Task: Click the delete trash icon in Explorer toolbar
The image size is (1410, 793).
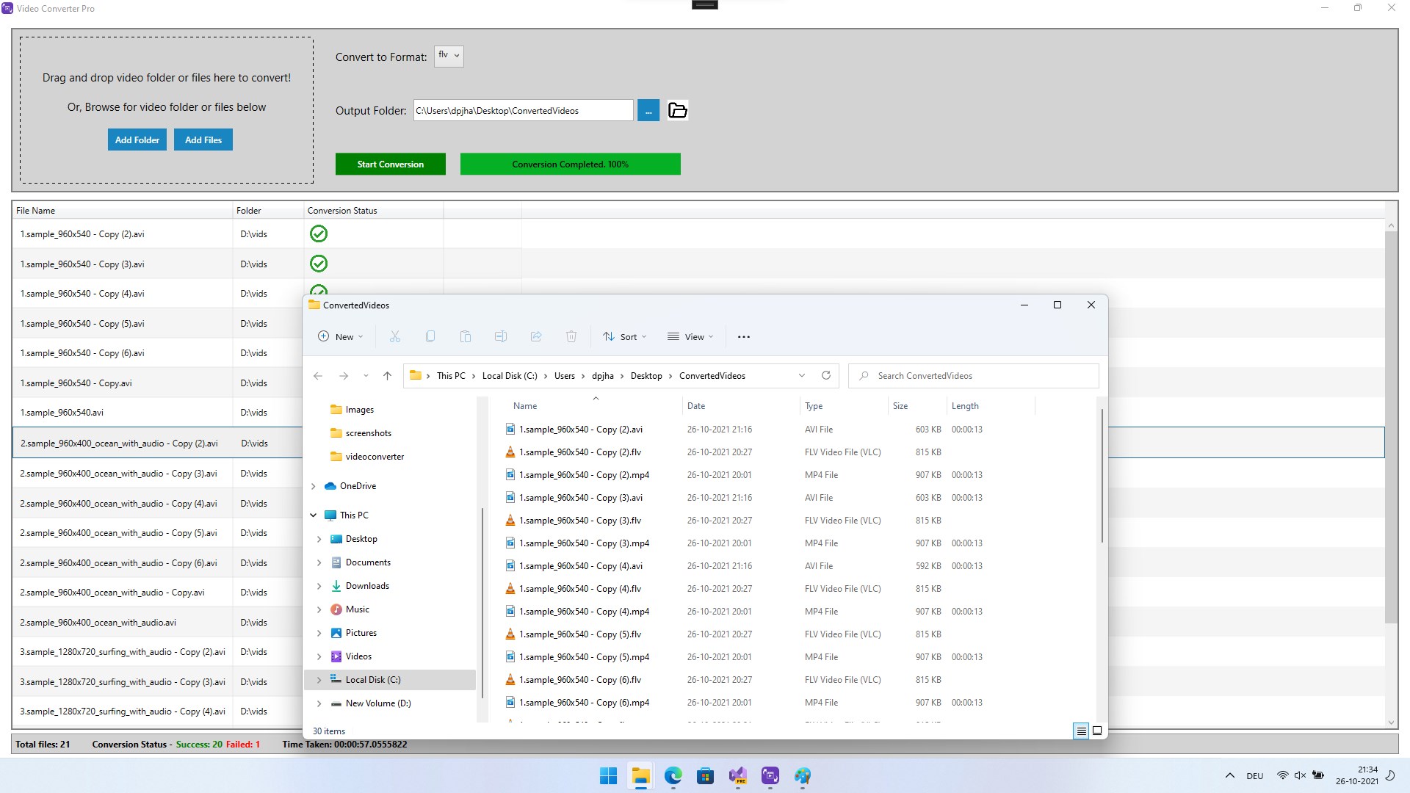Action: (571, 336)
